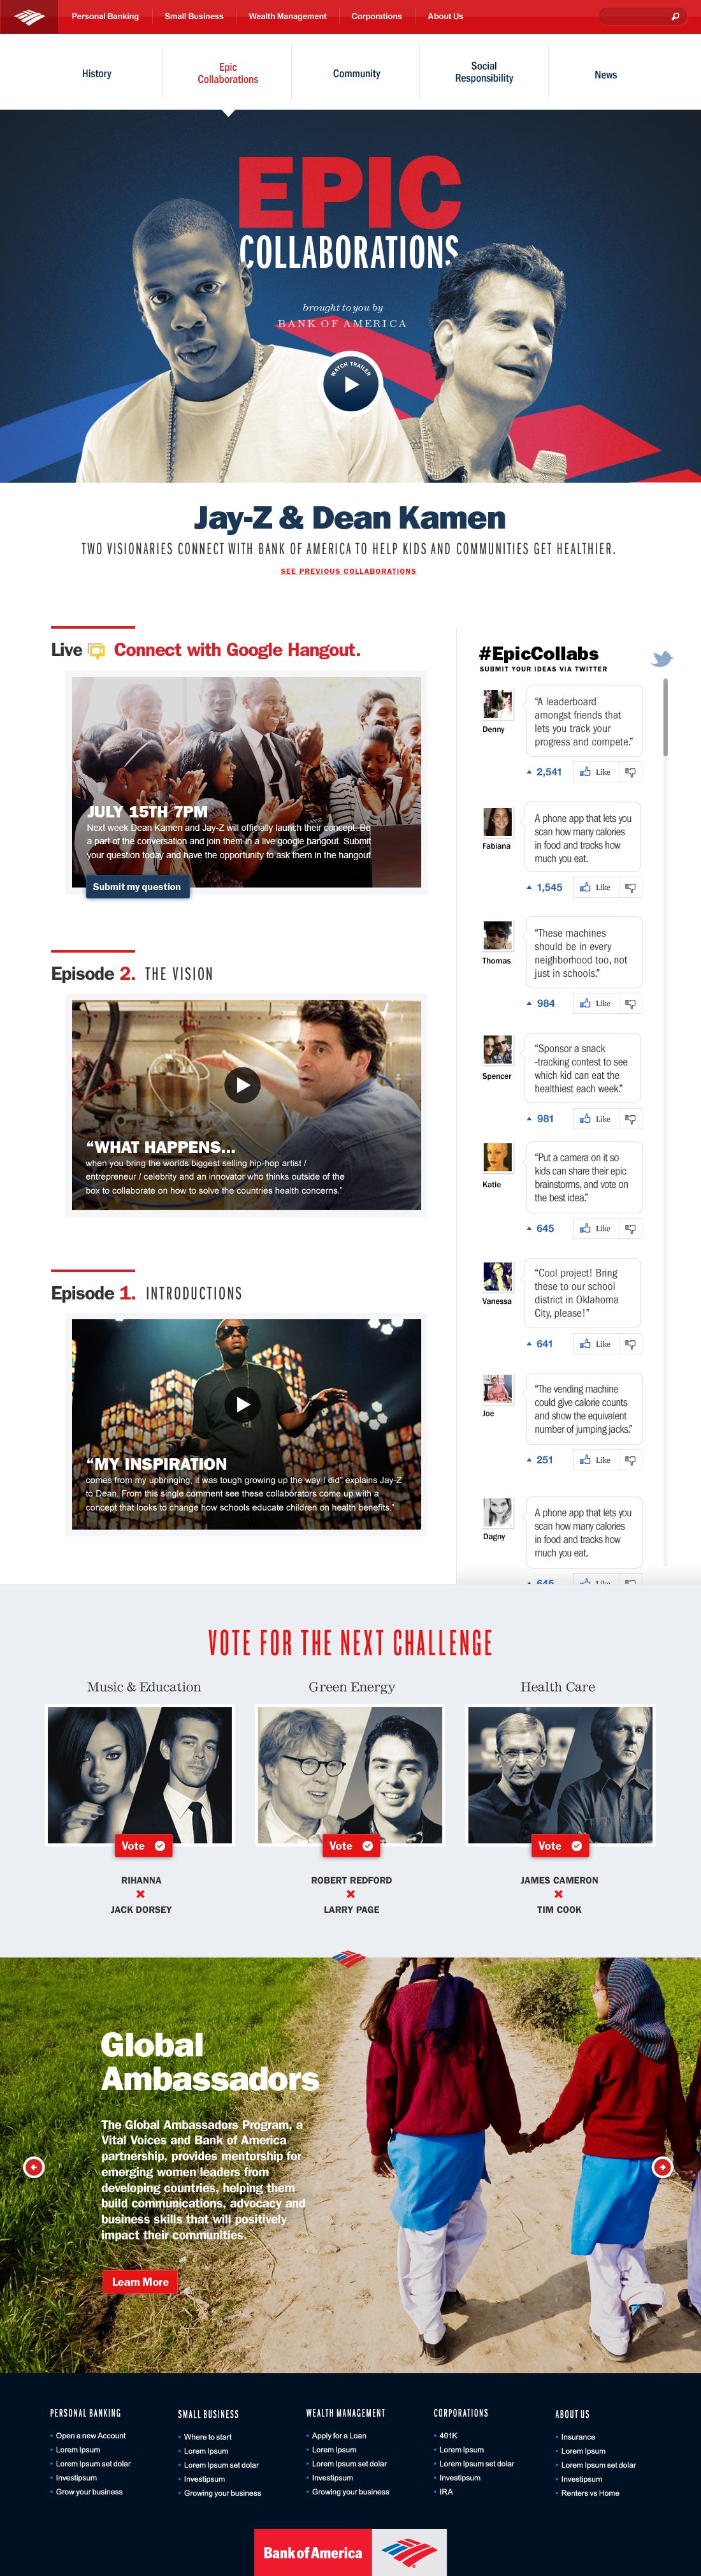Screen dimensions: 701x2576
Task: Open the 'Renters vs Home' footer link
Action: [x=590, y=2493]
